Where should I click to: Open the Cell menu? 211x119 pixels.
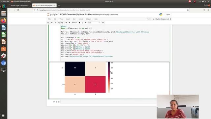coord(74,19)
